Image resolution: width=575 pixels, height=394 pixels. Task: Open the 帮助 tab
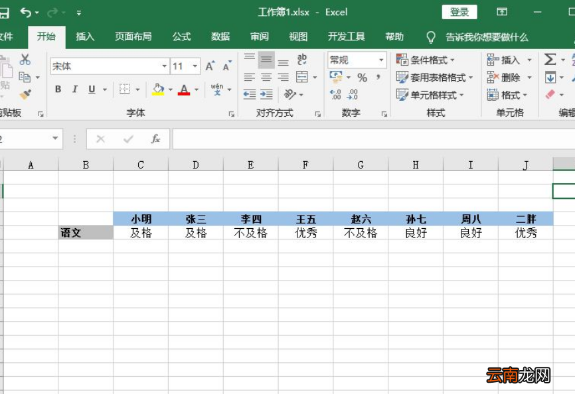[x=394, y=36]
